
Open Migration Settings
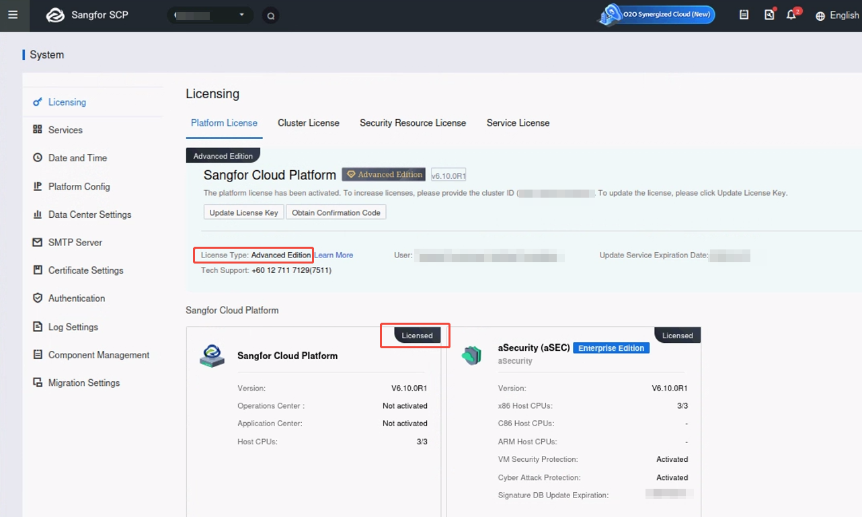click(x=85, y=383)
